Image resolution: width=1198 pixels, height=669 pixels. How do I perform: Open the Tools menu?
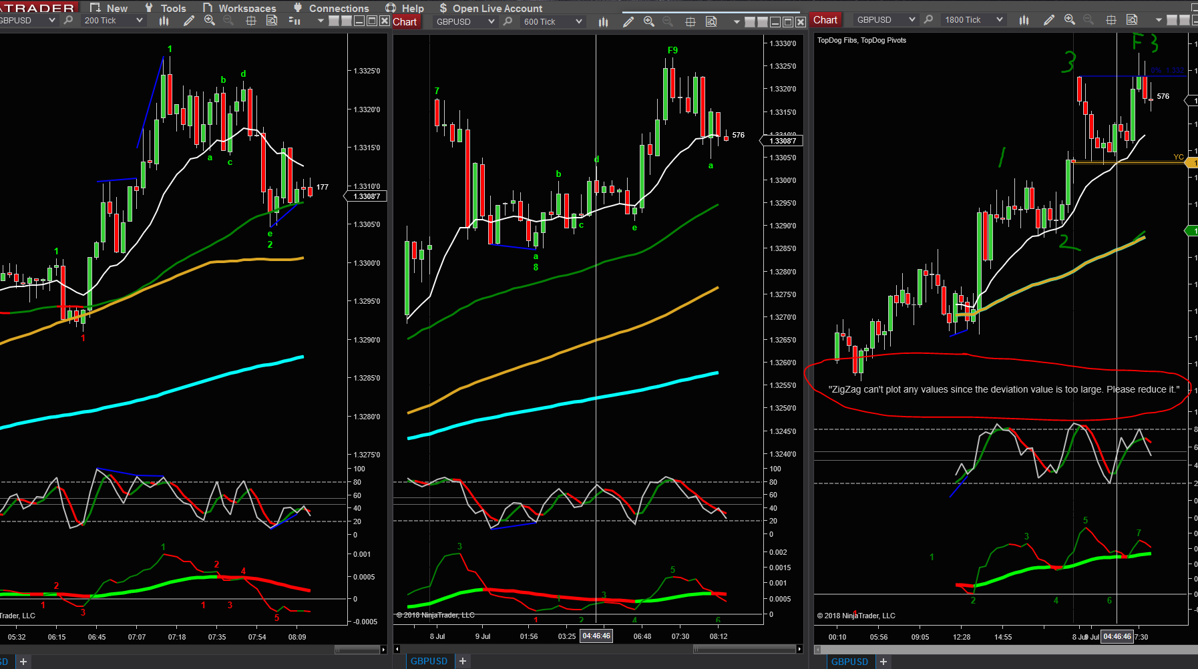166,8
